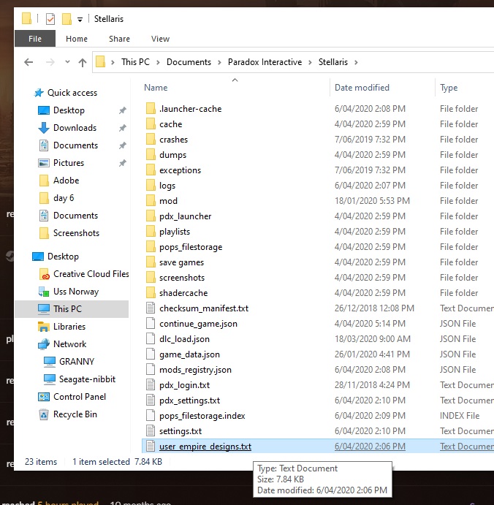Click the cache folder icon
494x505 pixels.
pos(151,124)
